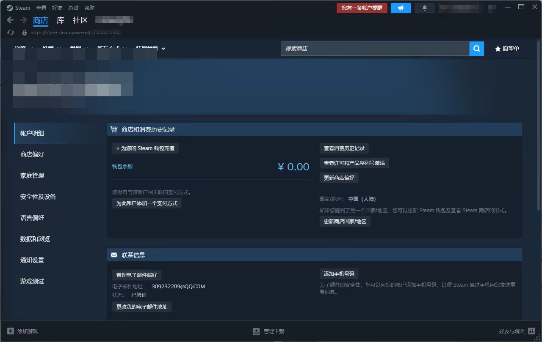Click the shopping cart header icon
This screenshot has height=342, width=542.
pos(114,129)
